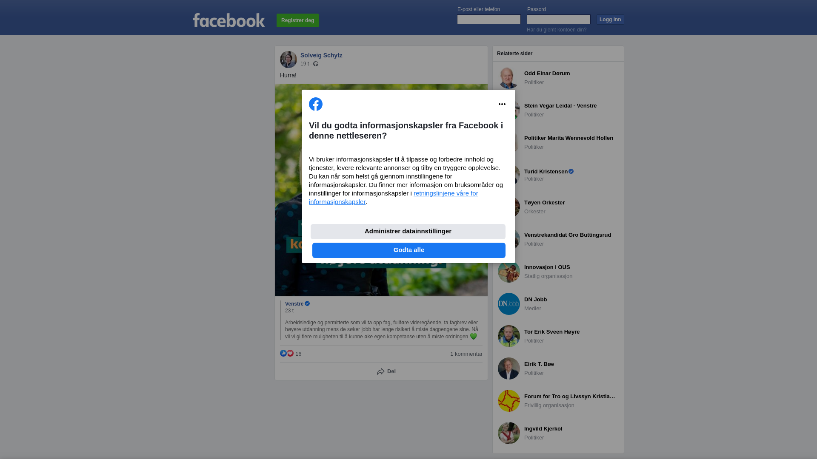Open 1 kommentar on the post
Screen dimensions: 817x459
[466, 354]
